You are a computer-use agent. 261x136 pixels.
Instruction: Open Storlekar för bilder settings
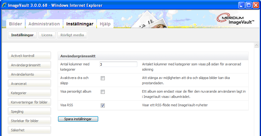[29, 121]
